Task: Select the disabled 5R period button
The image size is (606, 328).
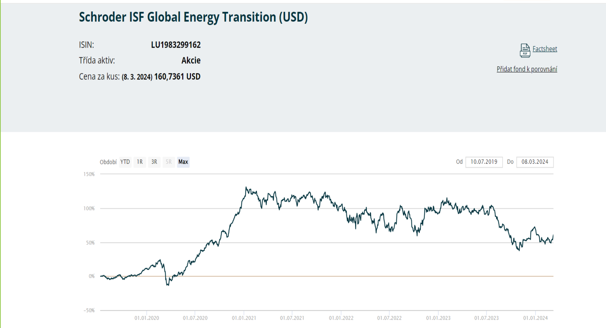Action: pos(169,162)
